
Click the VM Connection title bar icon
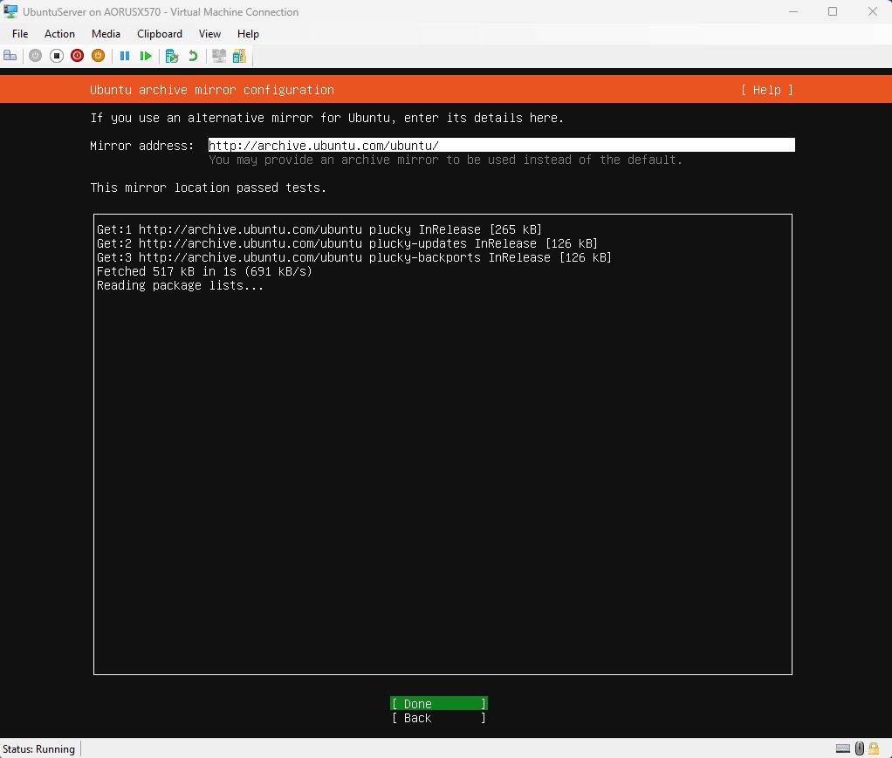(x=10, y=11)
